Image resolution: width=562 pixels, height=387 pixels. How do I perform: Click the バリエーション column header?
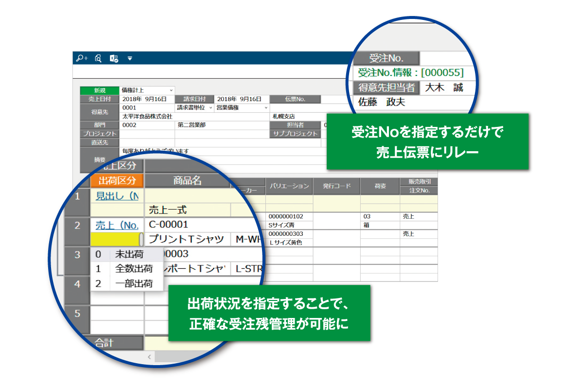289,186
